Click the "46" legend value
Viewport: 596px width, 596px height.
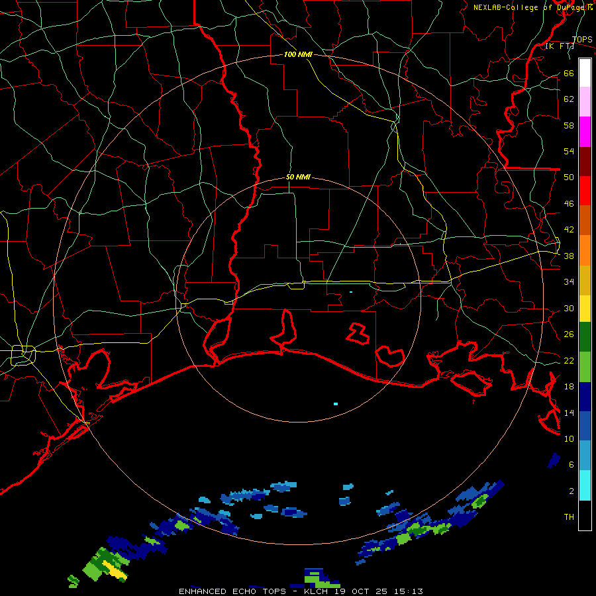(569, 204)
